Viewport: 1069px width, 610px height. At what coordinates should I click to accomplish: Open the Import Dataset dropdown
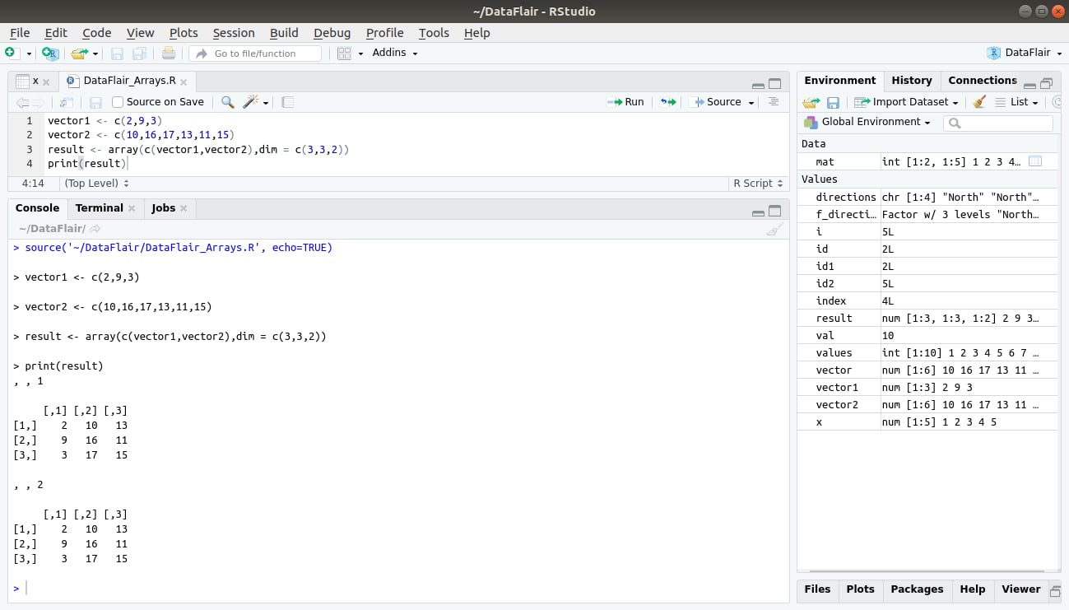pos(906,101)
